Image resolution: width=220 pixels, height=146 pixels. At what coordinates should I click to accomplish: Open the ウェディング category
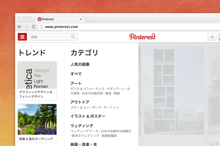(x=82, y=126)
